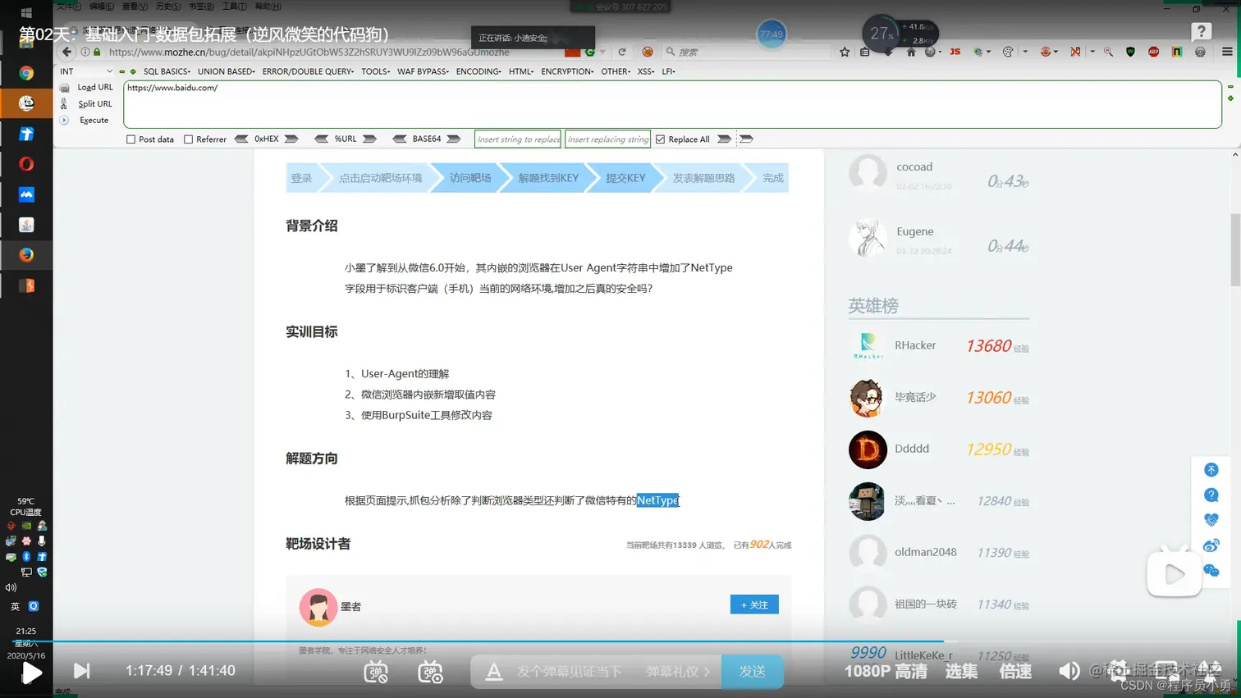
Task: Open the danmaku settings icon
Action: pos(430,672)
